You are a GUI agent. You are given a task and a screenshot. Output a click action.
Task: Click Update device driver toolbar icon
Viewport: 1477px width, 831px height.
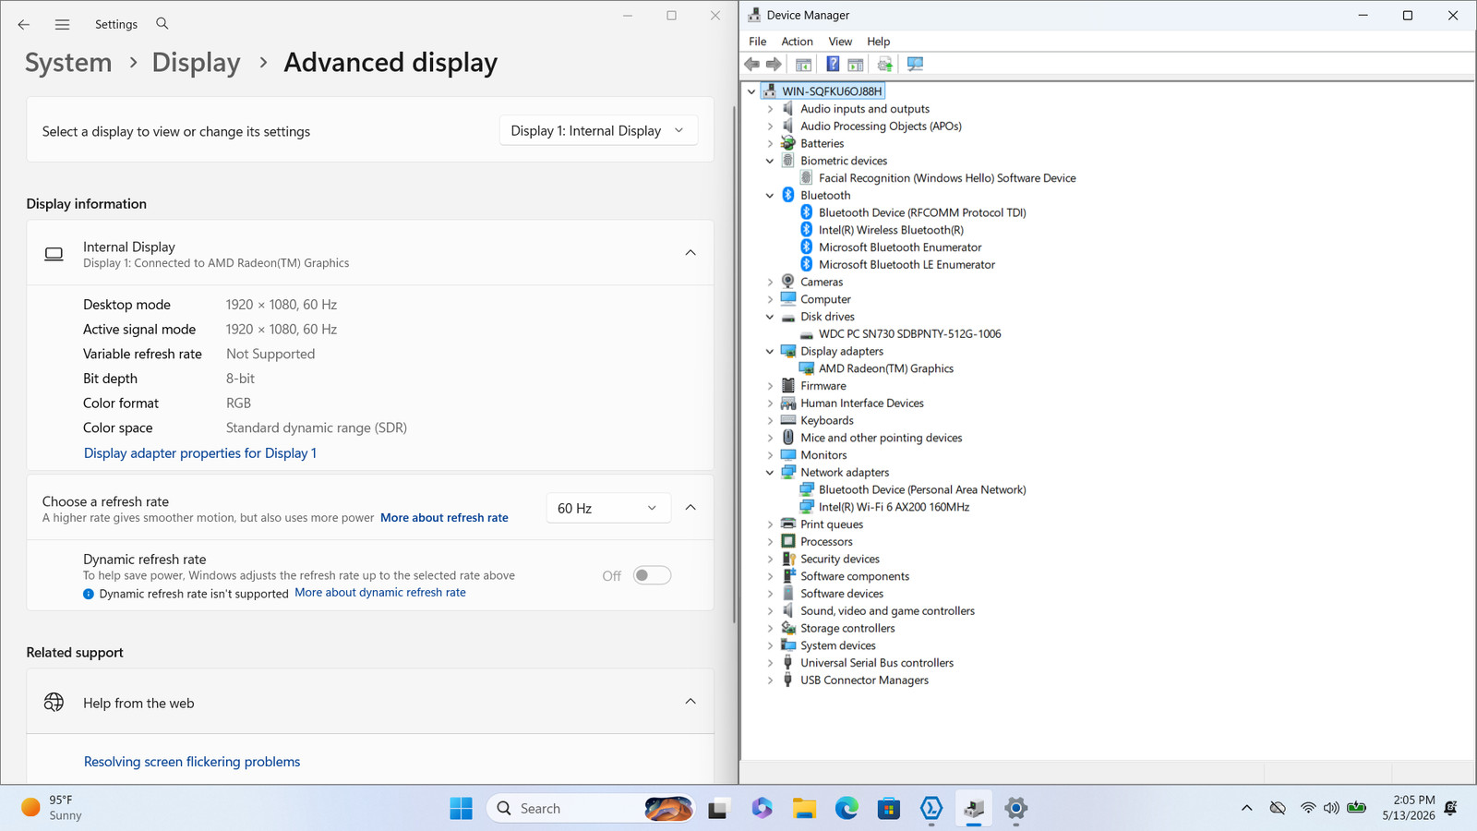click(885, 64)
